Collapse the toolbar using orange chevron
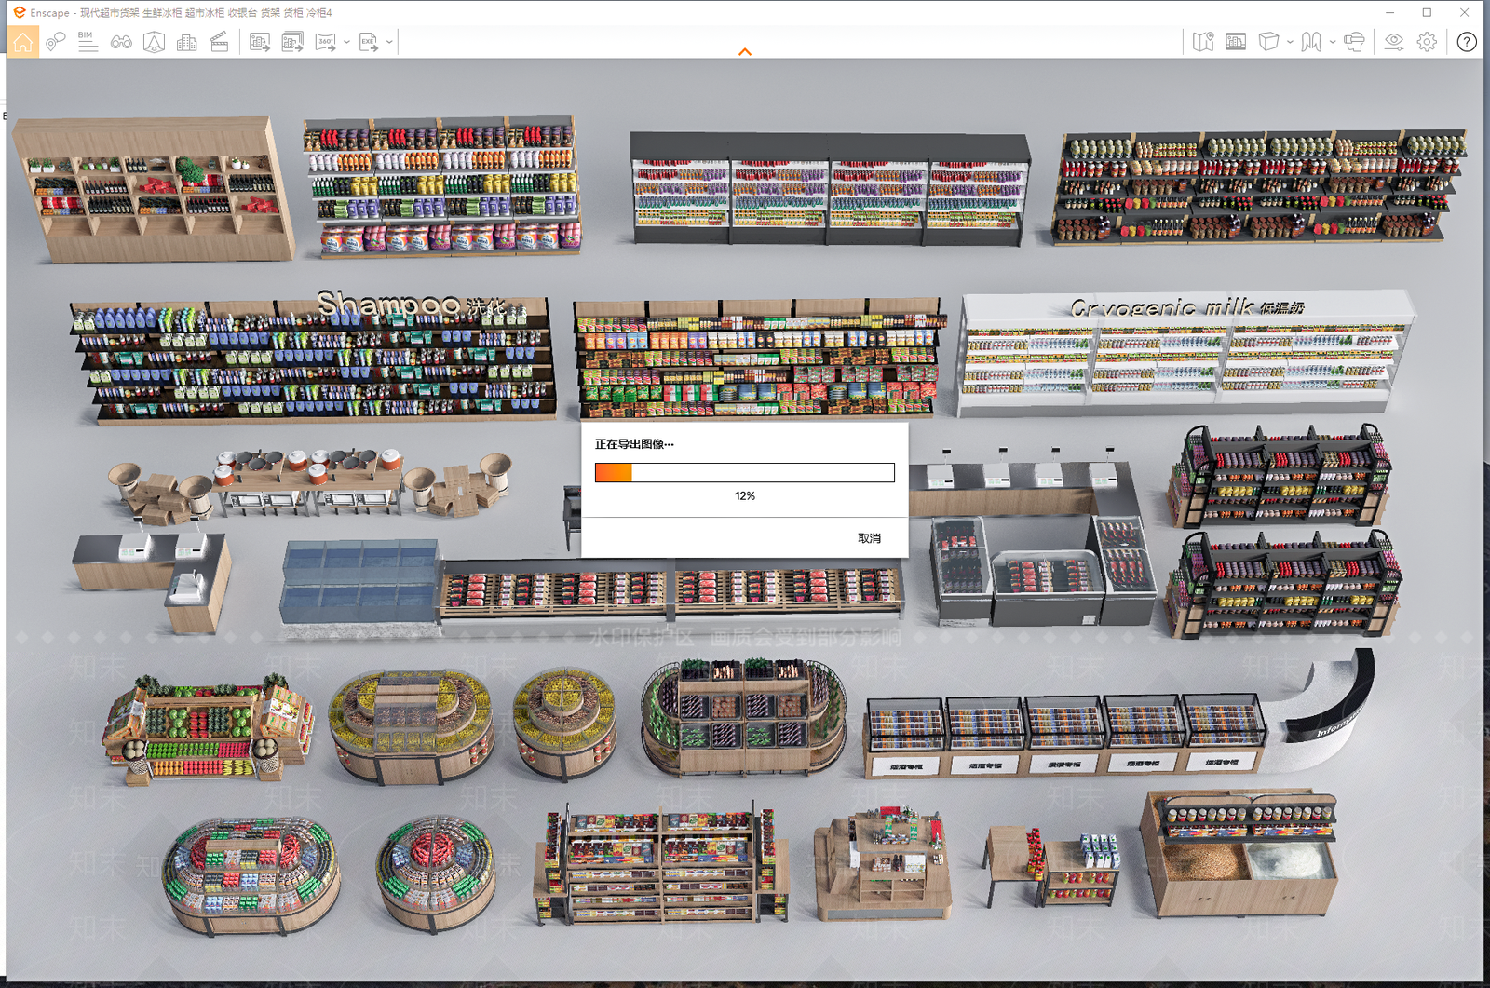The width and height of the screenshot is (1490, 988). [x=745, y=52]
